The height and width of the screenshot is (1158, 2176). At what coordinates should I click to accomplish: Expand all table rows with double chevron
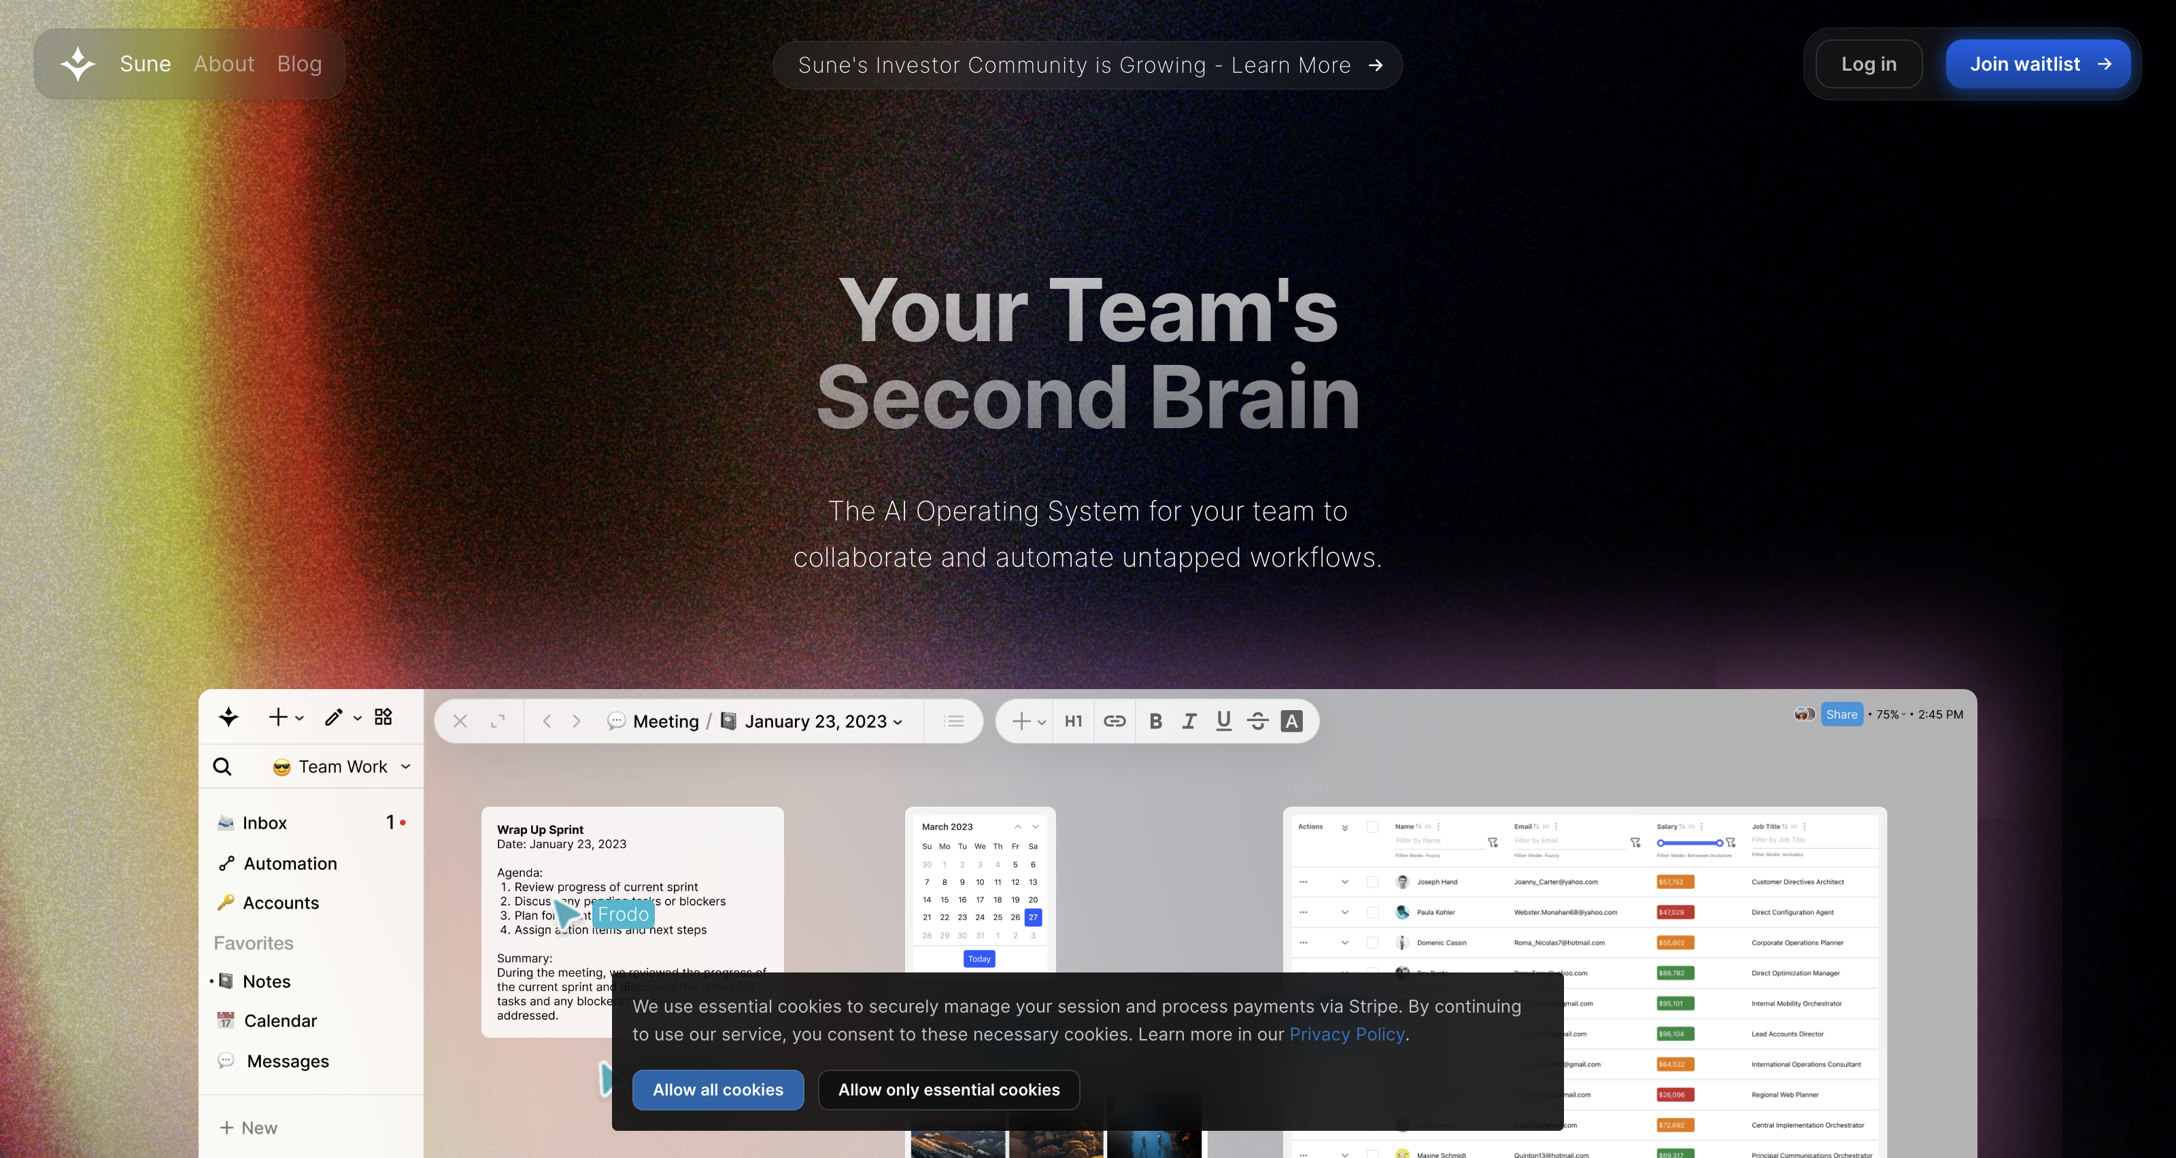click(x=1345, y=828)
